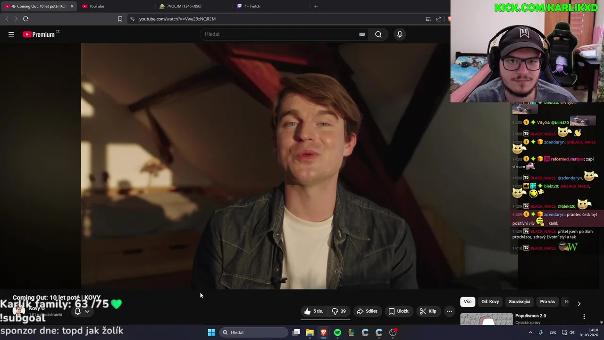Click the Cynické zprávy channel name
Image resolution: width=604 pixels, height=340 pixels.
coord(528,323)
